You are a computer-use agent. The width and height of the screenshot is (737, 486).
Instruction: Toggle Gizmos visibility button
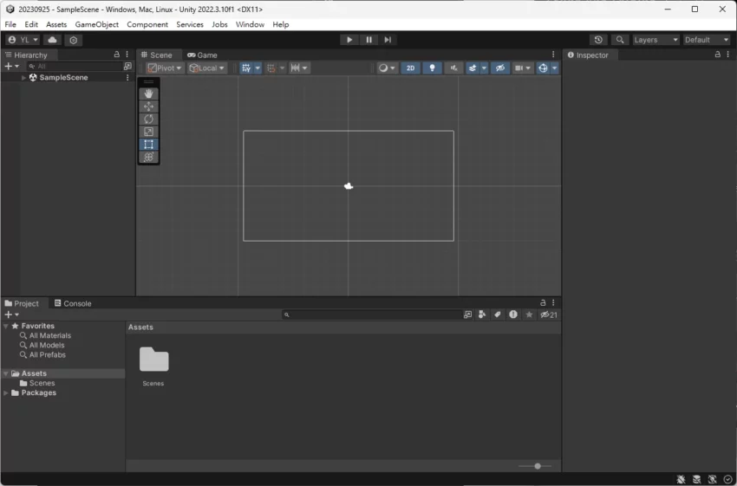[x=543, y=68]
